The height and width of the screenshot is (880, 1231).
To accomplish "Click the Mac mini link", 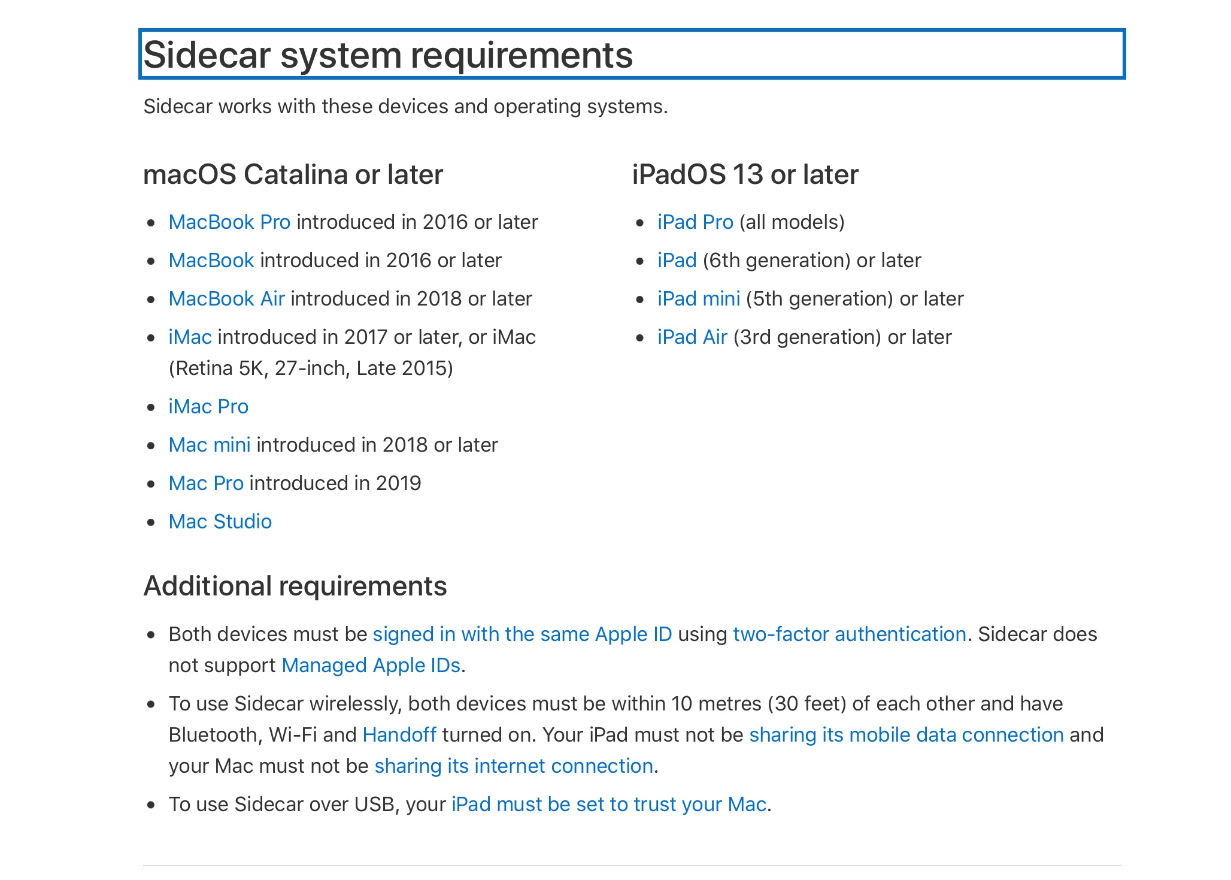I will click(209, 445).
